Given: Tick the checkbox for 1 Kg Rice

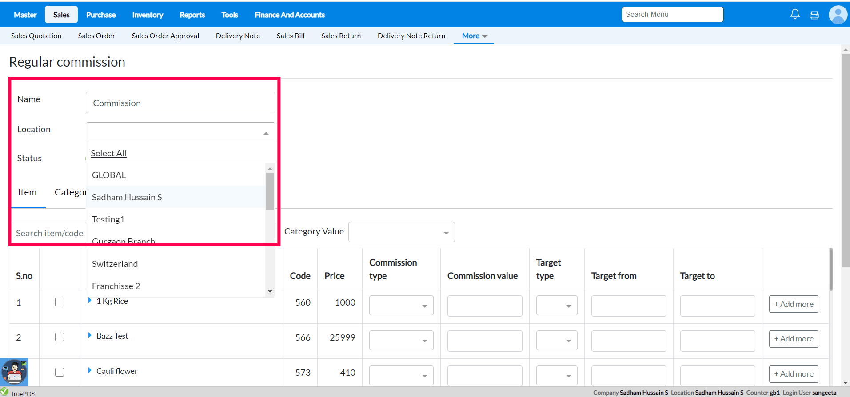Looking at the screenshot, I should click(x=60, y=302).
